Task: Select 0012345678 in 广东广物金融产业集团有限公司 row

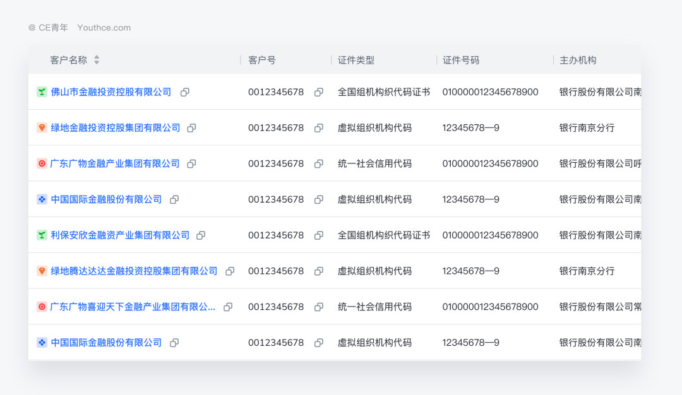Action: pyautogui.click(x=276, y=164)
